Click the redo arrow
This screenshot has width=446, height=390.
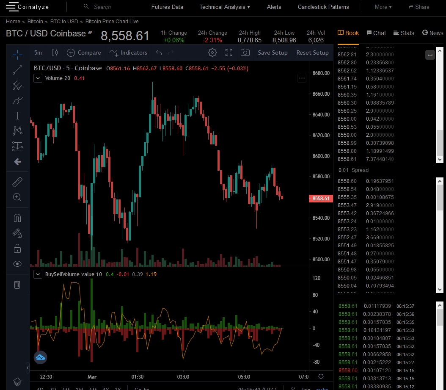(x=171, y=53)
